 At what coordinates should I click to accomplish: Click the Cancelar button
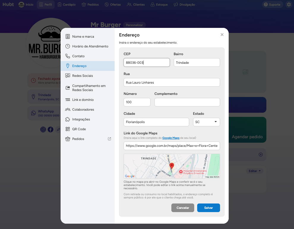coord(183,208)
